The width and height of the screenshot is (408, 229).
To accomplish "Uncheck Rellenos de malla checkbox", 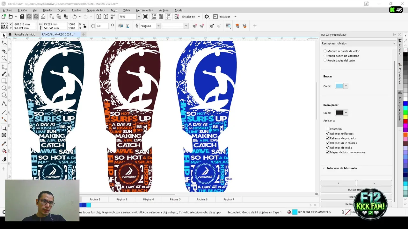I will pyautogui.click(x=328, y=148).
